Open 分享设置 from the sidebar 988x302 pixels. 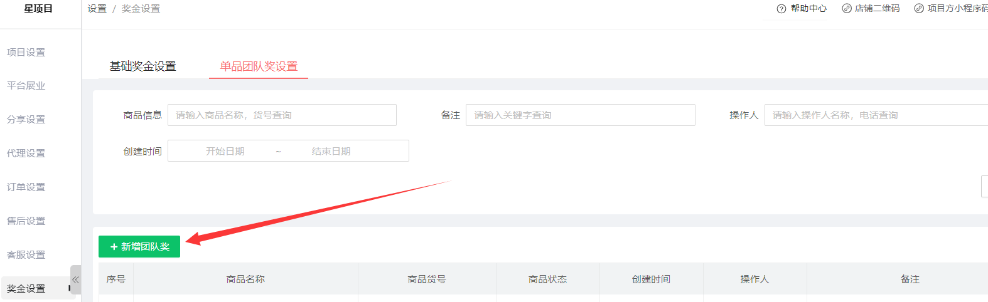26,120
